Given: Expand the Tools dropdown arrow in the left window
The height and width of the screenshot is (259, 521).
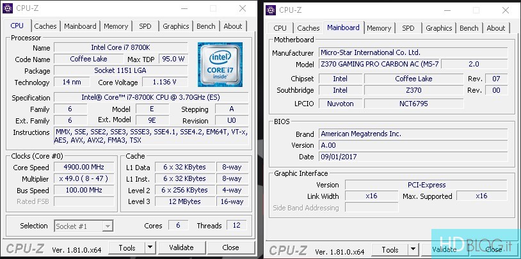Looking at the screenshot, I should point(150,247).
